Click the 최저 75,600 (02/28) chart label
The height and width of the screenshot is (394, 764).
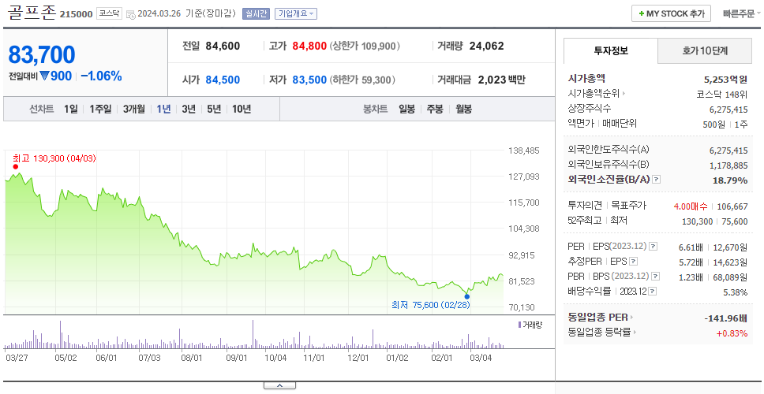tap(430, 305)
